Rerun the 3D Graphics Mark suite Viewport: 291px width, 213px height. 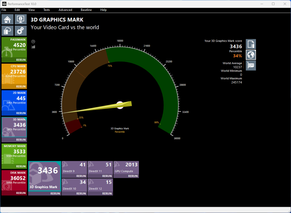click(x=55, y=193)
